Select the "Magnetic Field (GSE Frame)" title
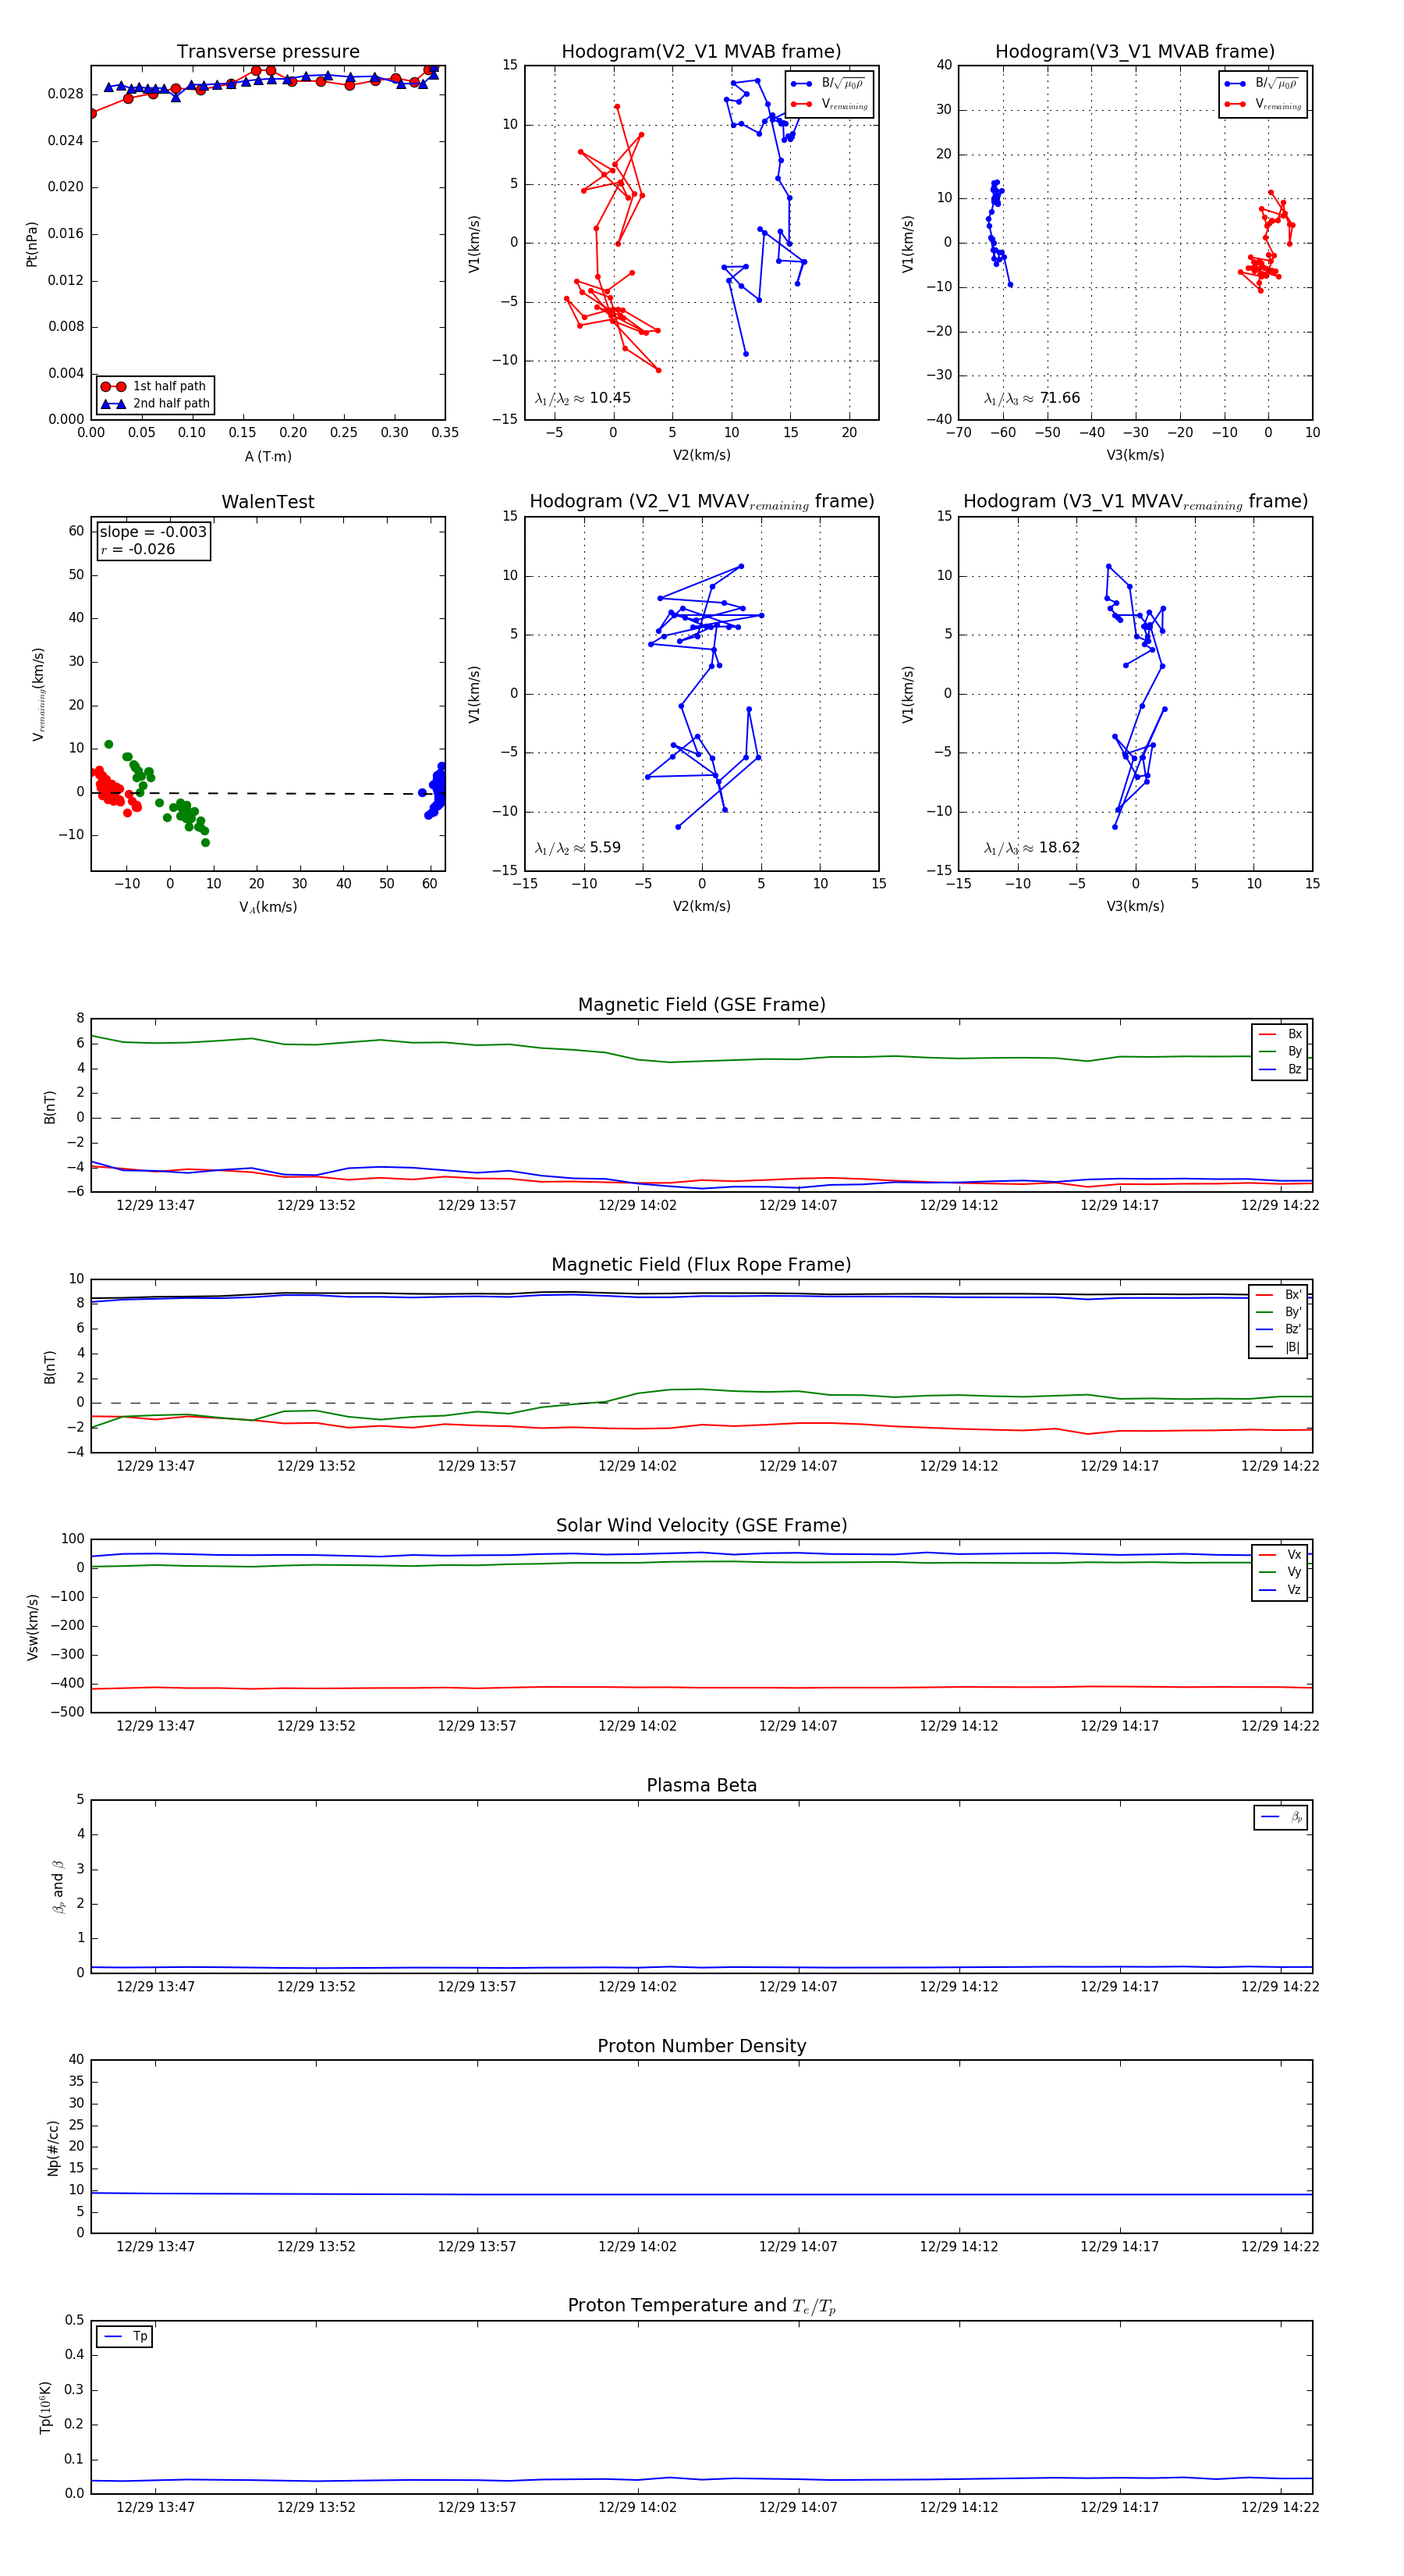Screen dimensions: 1404x2576 tap(701, 1005)
